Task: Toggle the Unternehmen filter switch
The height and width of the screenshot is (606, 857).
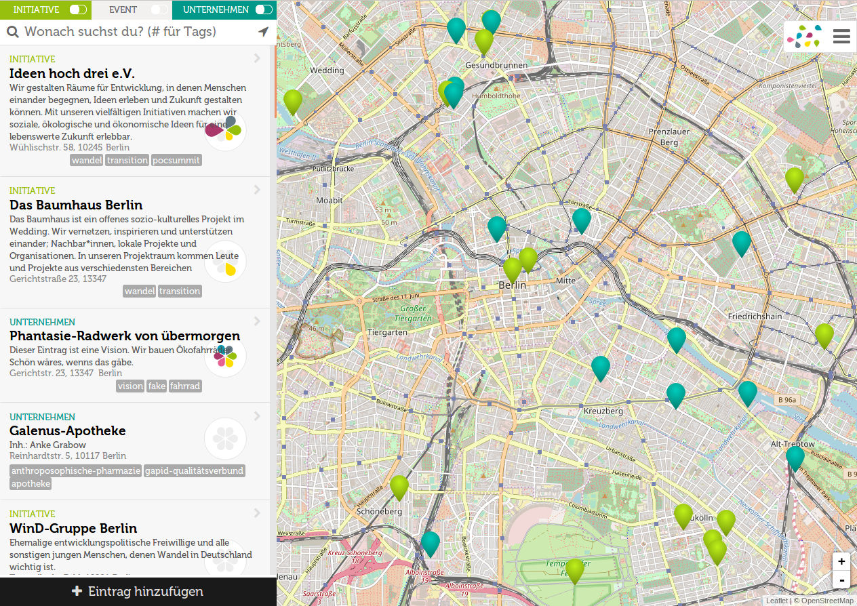Action: 264,9
